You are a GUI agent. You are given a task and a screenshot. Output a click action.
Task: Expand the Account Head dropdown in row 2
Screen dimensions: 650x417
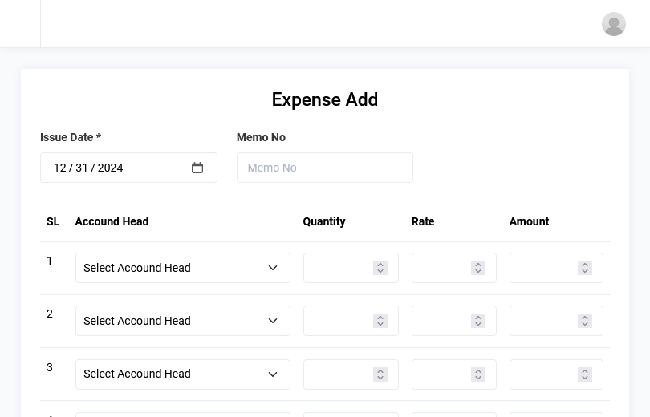(182, 321)
